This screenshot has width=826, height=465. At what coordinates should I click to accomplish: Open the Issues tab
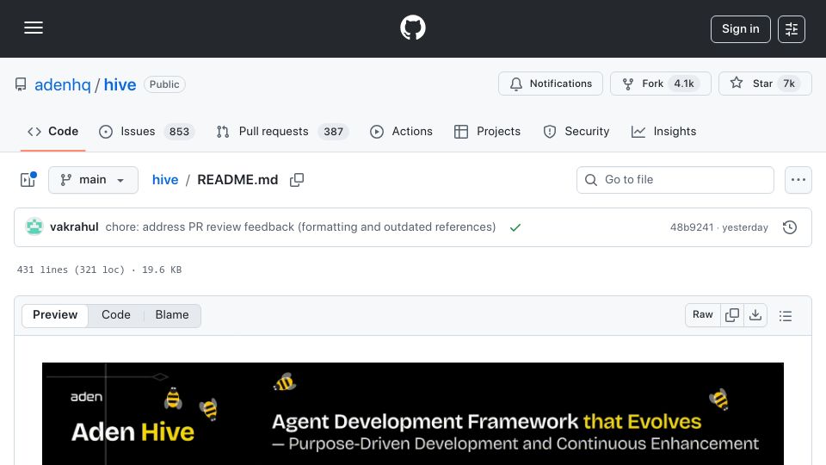(147, 131)
